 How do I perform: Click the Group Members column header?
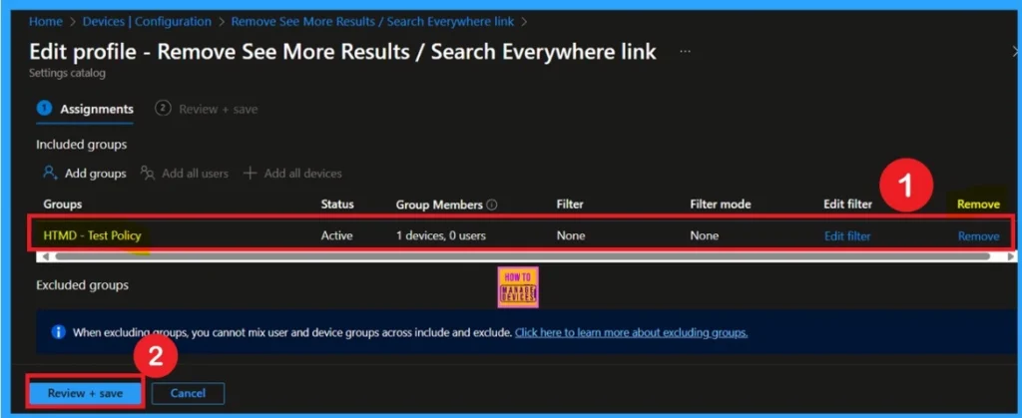click(x=439, y=205)
